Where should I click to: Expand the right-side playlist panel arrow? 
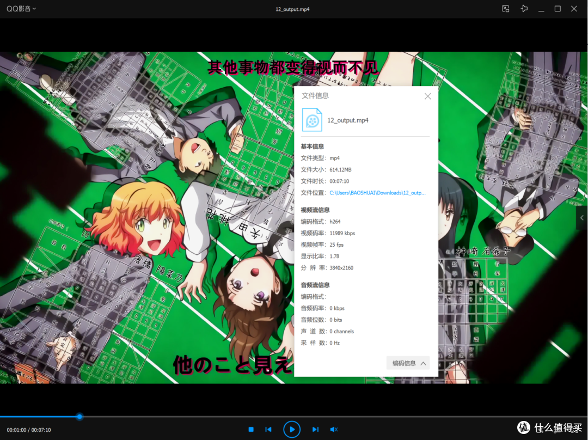582,218
